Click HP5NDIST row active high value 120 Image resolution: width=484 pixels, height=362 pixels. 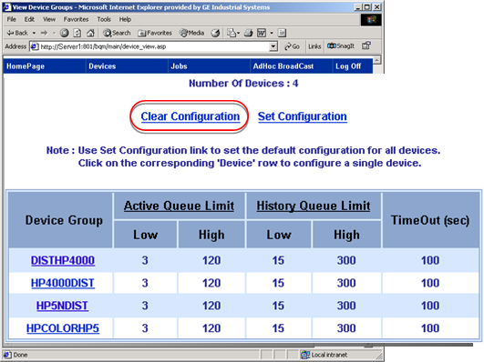click(211, 306)
